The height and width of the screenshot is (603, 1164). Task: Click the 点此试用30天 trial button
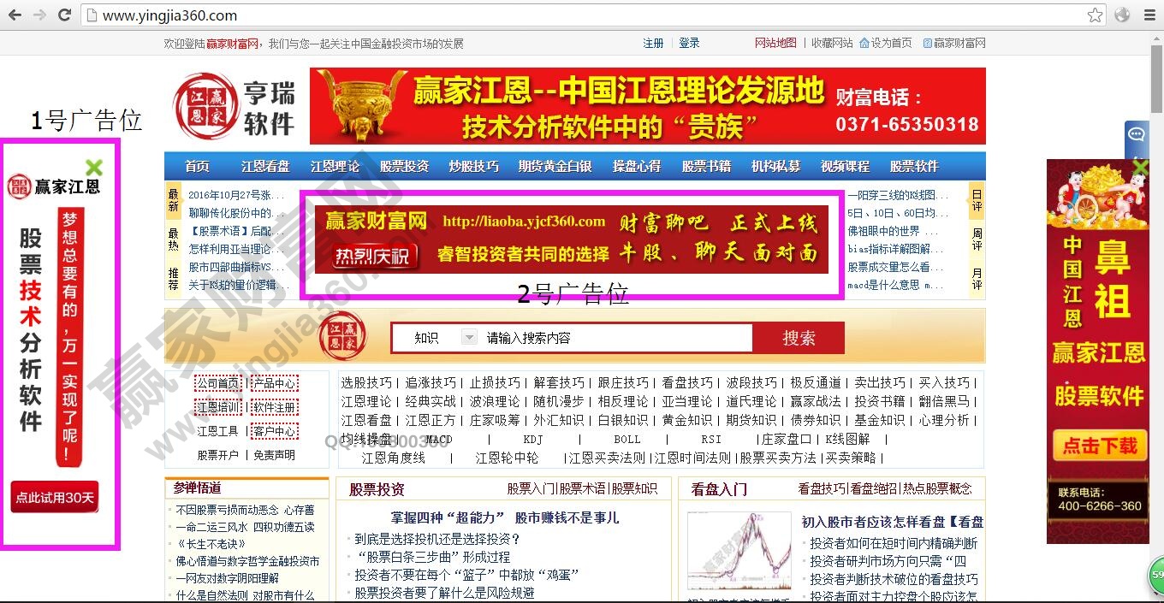coord(55,497)
